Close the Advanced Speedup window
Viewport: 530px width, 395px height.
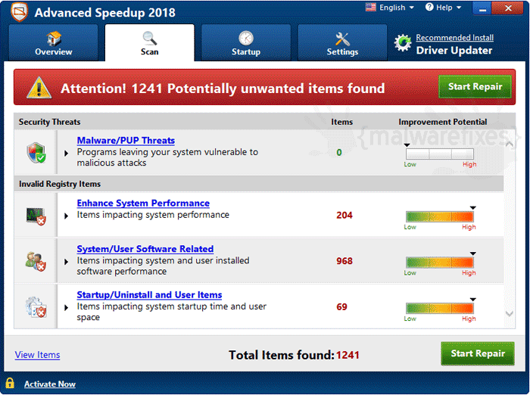coord(508,8)
